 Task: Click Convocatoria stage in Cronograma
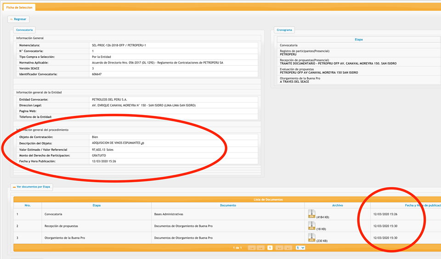click(288, 45)
